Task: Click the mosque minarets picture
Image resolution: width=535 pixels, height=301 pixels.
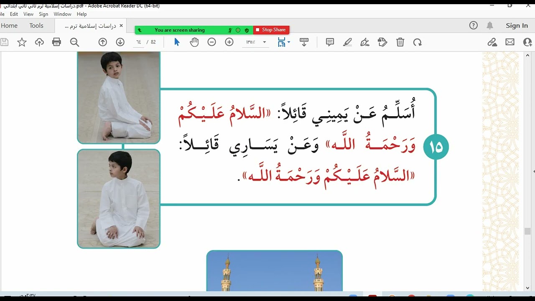Action: [x=275, y=271]
